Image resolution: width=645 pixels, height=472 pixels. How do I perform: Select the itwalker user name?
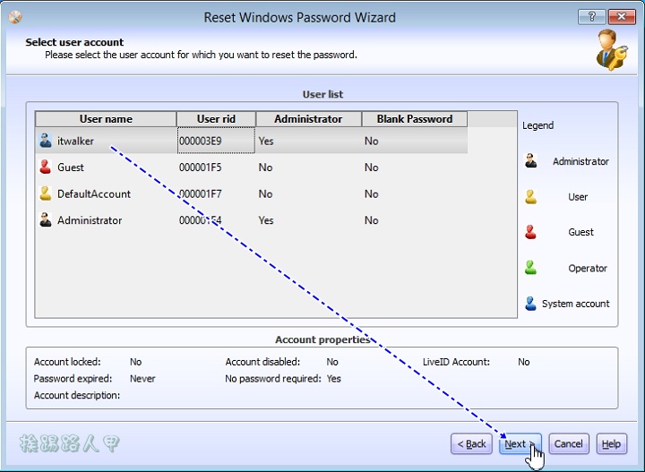75,141
